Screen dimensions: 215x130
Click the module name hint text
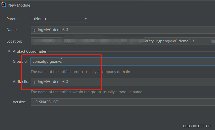(86, 92)
